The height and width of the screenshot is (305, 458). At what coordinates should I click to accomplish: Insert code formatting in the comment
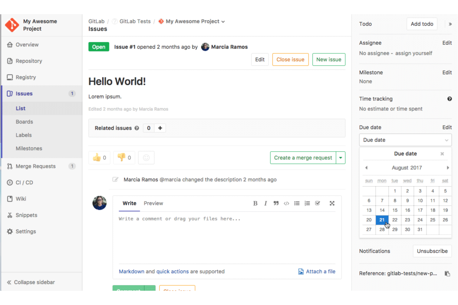(x=286, y=203)
